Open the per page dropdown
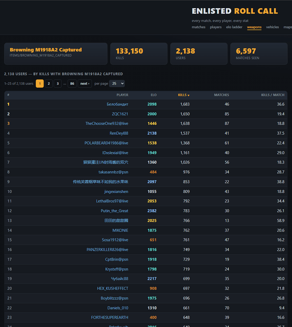 117,84
